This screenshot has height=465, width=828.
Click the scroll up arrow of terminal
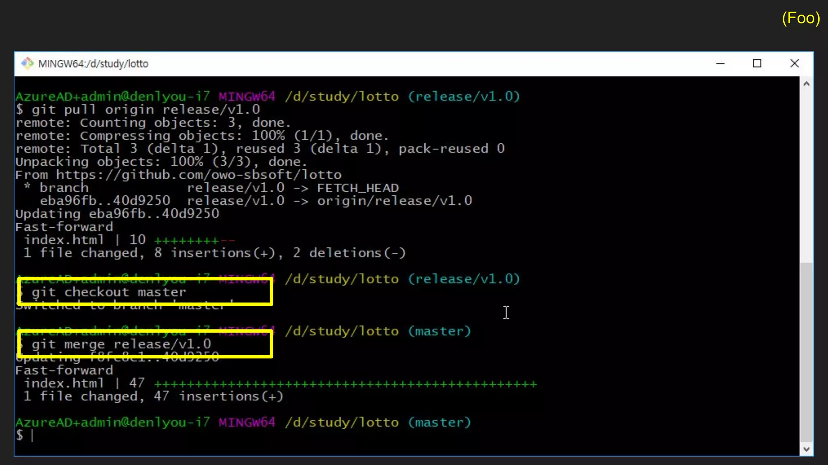806,84
